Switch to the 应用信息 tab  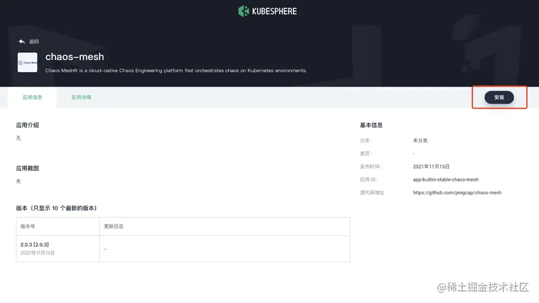(x=32, y=97)
